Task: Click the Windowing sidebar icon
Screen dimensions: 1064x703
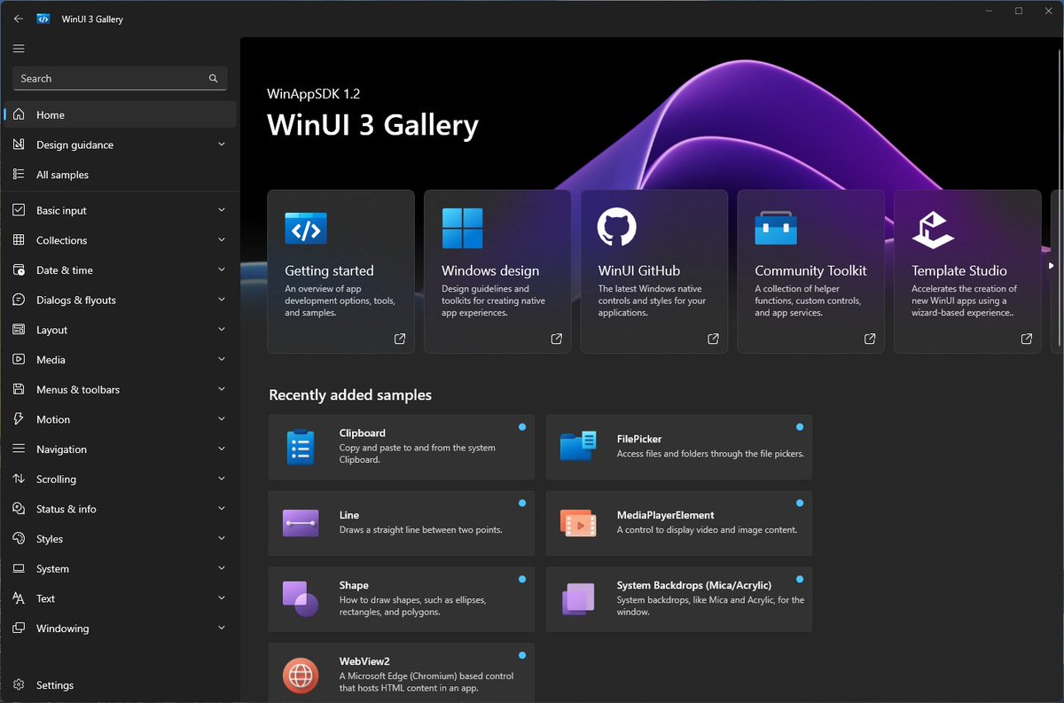Action: coord(19,629)
